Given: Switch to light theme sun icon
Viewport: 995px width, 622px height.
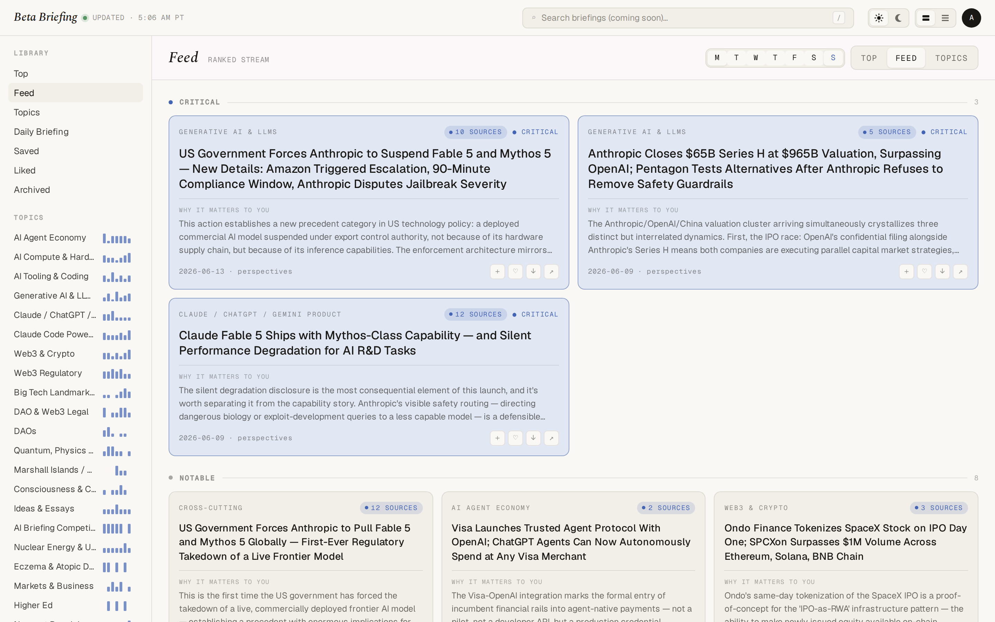Looking at the screenshot, I should pos(879,18).
